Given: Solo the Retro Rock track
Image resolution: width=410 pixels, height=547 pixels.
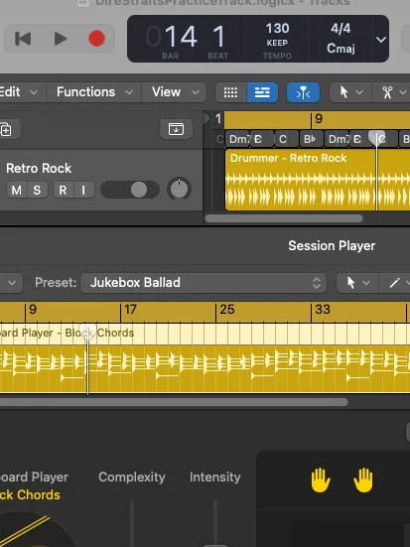Looking at the screenshot, I should (x=37, y=191).
